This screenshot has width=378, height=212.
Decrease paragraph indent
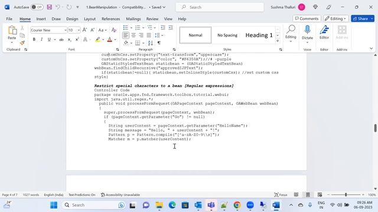pyautogui.click(x=163, y=28)
